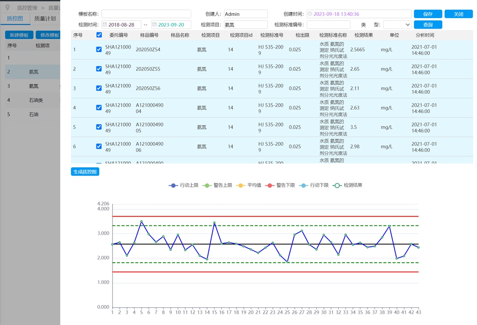The height and width of the screenshot is (325, 477).
Task: Toggle 行动上限 legend marker
Action: 173,185
